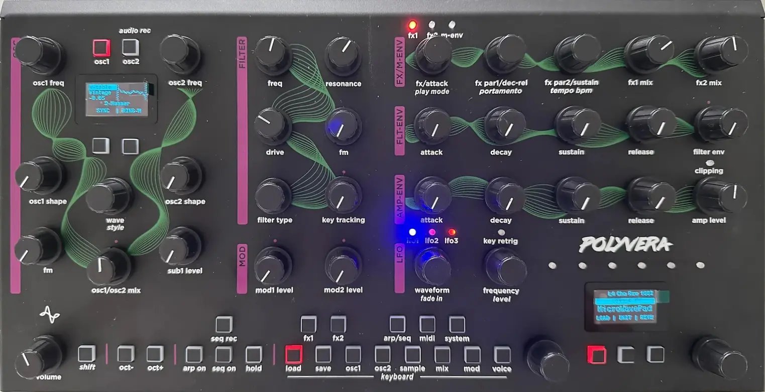Click the filter drive knob
This screenshot has height=392, width=765.
(273, 126)
